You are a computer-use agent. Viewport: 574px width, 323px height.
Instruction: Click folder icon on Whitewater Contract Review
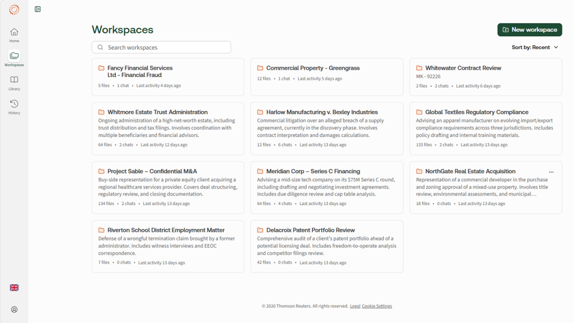(x=419, y=68)
